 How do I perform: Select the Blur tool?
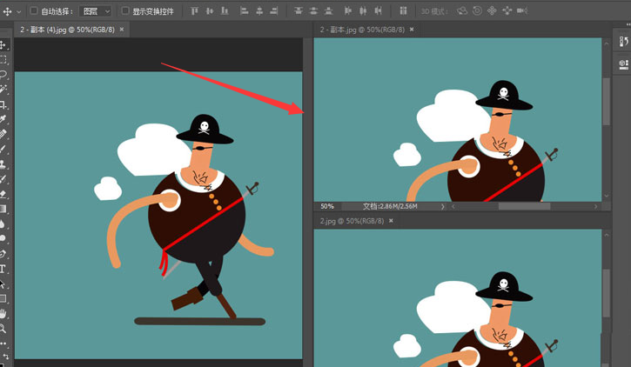coord(3,224)
